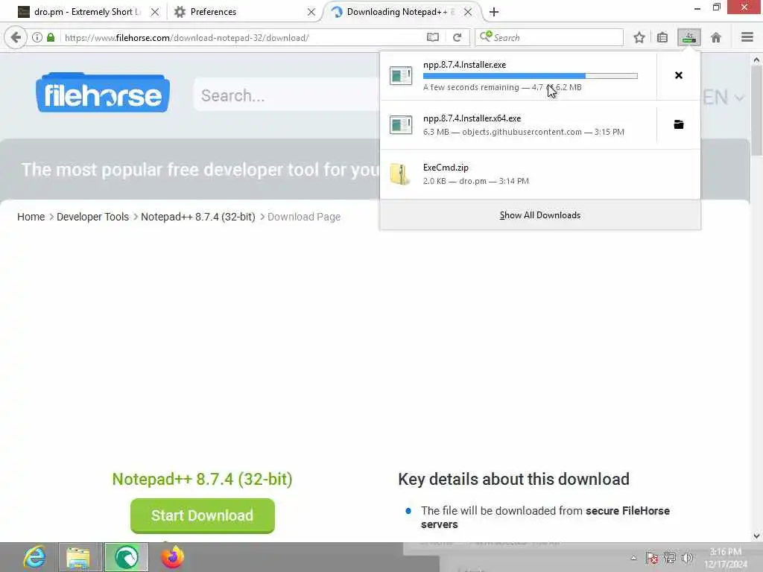
Task: Click the npp.8.7.4.Installer.x64.exe filename
Action: tap(472, 118)
